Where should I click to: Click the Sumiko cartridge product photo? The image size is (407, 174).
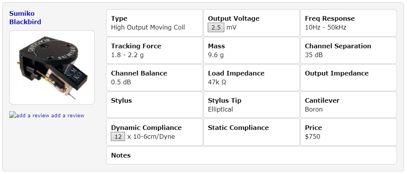coord(52,67)
